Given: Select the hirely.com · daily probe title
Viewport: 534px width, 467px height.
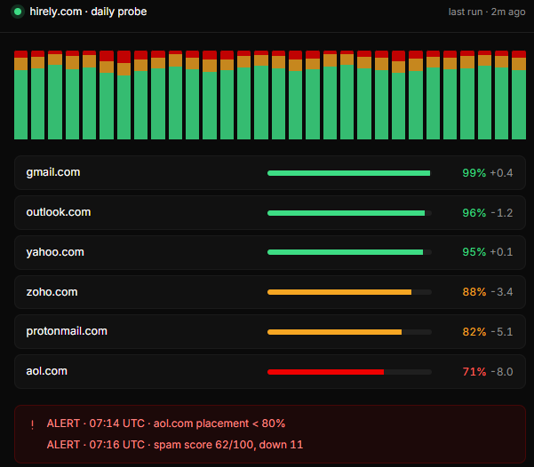Looking at the screenshot, I should coord(88,12).
